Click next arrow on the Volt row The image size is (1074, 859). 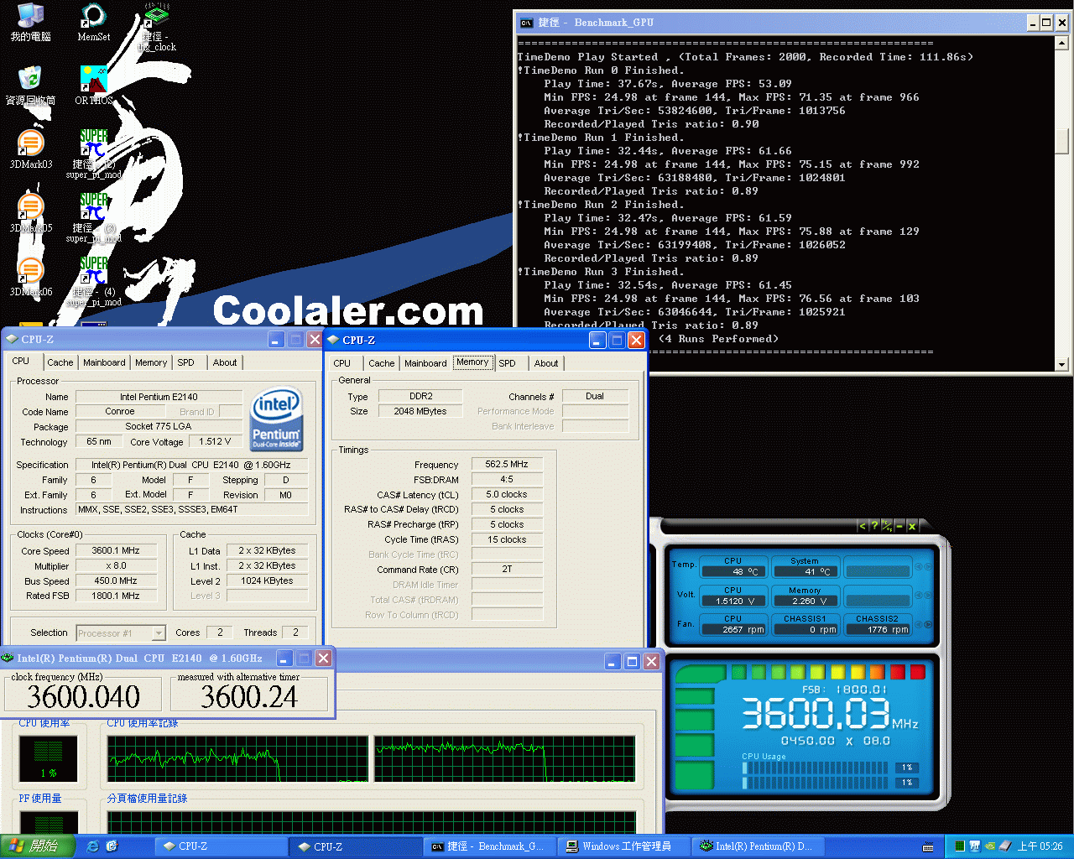[927, 595]
